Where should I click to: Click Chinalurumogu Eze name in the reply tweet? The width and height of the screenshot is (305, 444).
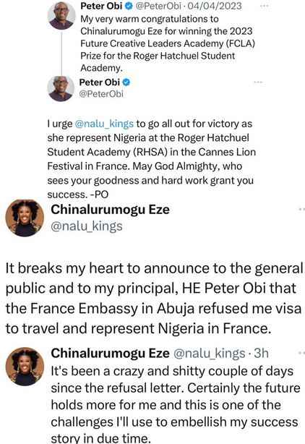click(x=110, y=354)
